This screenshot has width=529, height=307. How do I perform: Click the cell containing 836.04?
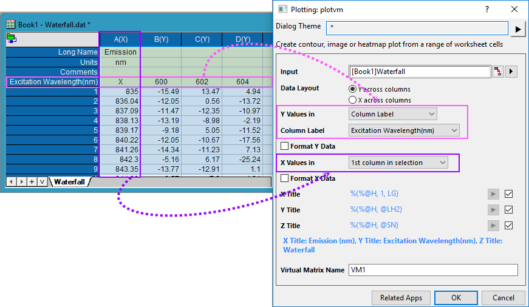[x=120, y=101]
